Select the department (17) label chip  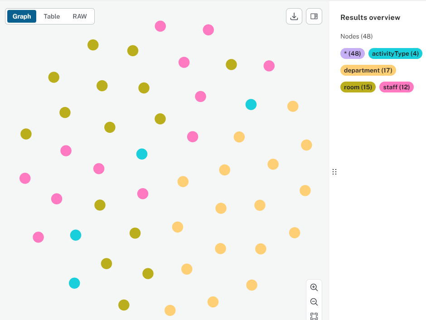pos(368,70)
